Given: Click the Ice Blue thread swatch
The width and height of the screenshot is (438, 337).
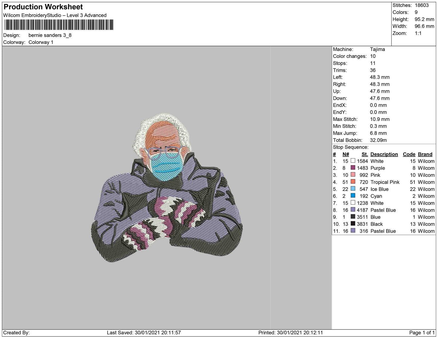Looking at the screenshot, I should tap(353, 189).
